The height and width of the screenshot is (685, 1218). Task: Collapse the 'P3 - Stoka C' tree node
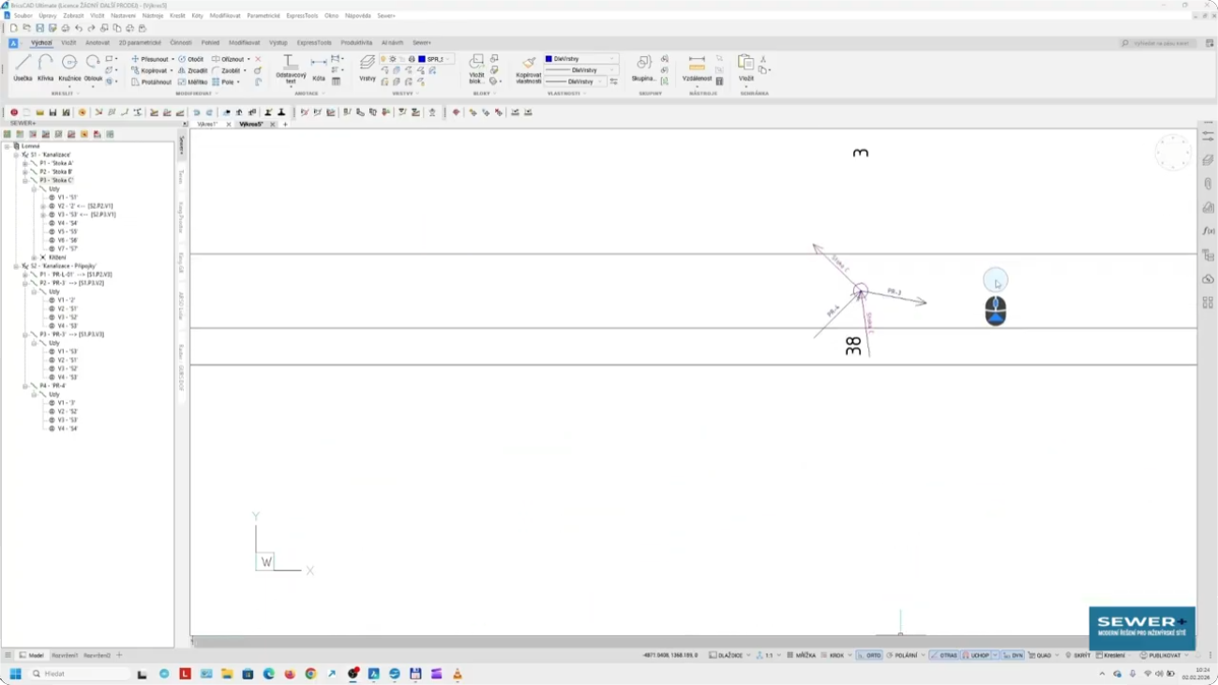coord(25,181)
